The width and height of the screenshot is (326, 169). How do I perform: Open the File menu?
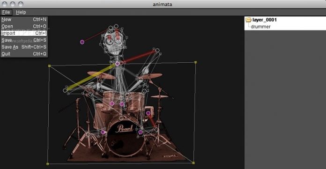(x=6, y=12)
